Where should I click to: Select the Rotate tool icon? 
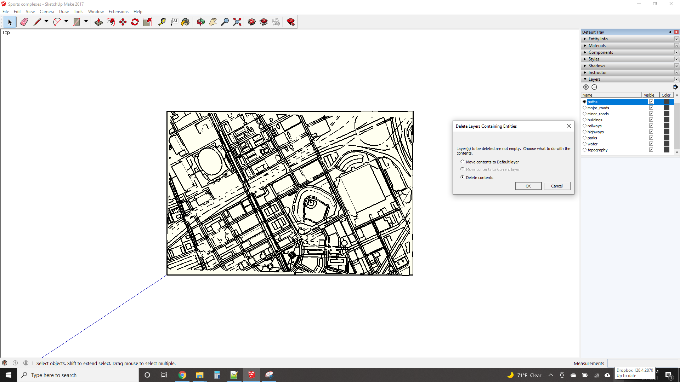(135, 22)
